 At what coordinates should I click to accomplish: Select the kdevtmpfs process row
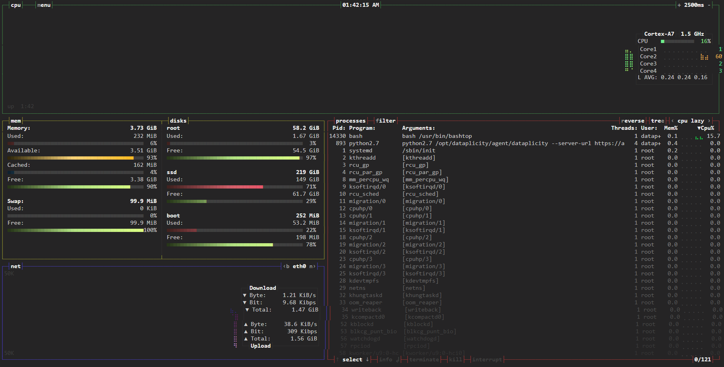(x=524, y=281)
